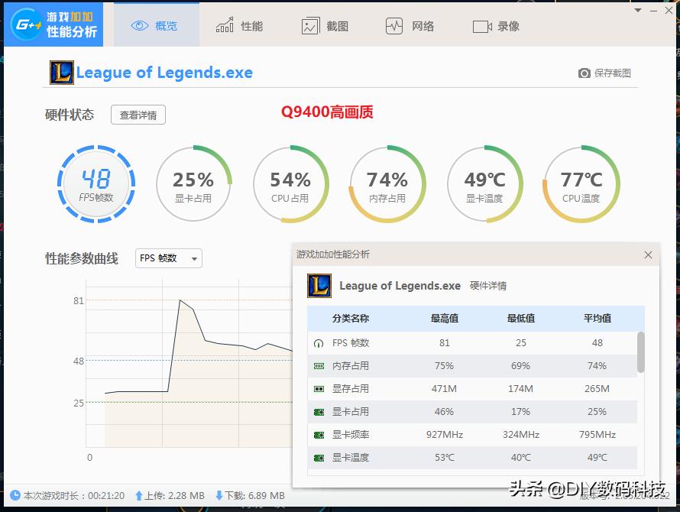
Task: Click the 查看详情 button
Action: tap(138, 115)
